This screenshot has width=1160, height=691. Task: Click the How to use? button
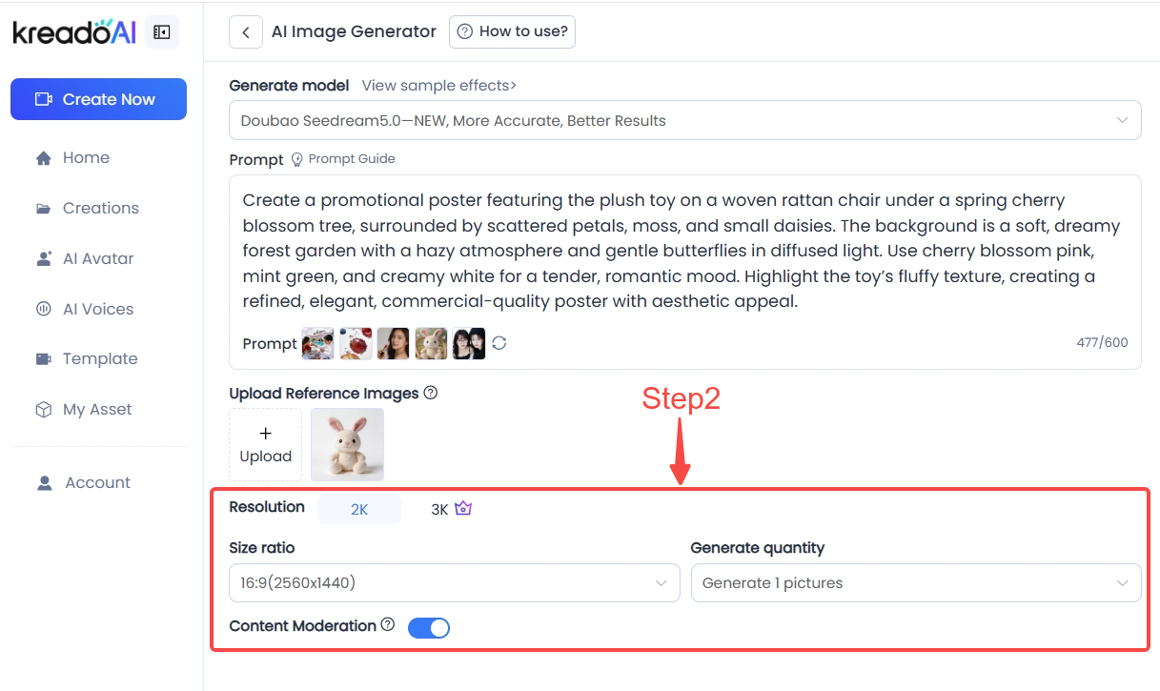[512, 31]
